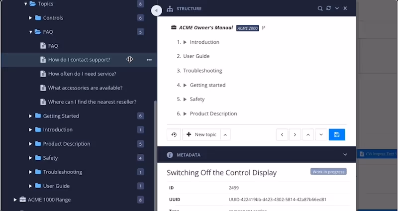Expand the Getting Started folder
This screenshot has height=211, width=398.
pyautogui.click(x=30, y=116)
